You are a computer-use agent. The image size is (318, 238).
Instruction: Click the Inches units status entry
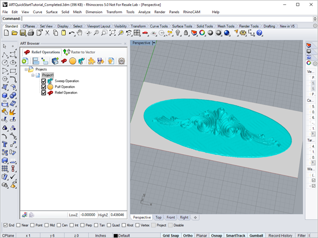(x=101, y=235)
